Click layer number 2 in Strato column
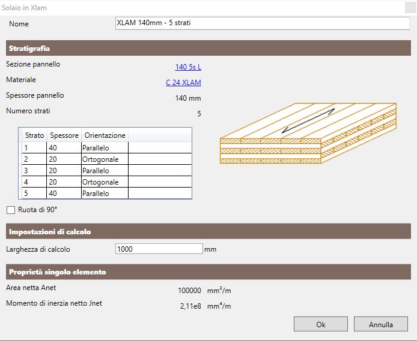 click(x=34, y=159)
